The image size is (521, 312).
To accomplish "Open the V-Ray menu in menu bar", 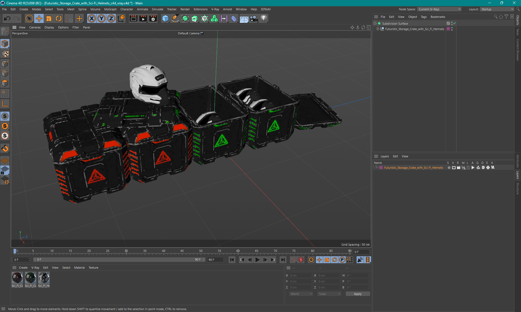I will 216,9.
